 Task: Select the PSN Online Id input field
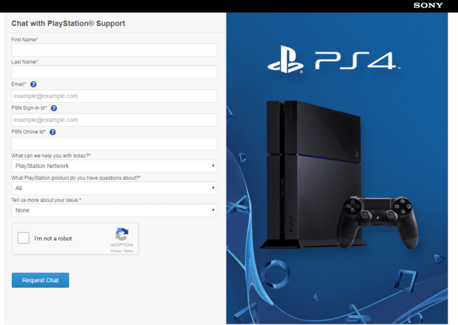click(114, 144)
